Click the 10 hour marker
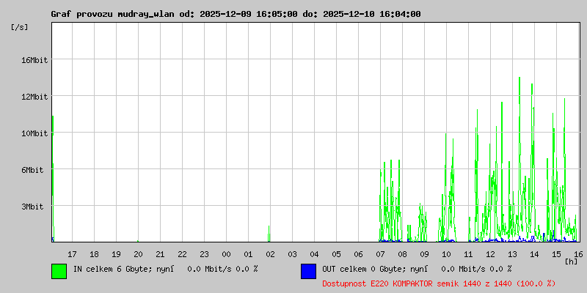Viewport: 587px width, 293px height. tap(446, 254)
